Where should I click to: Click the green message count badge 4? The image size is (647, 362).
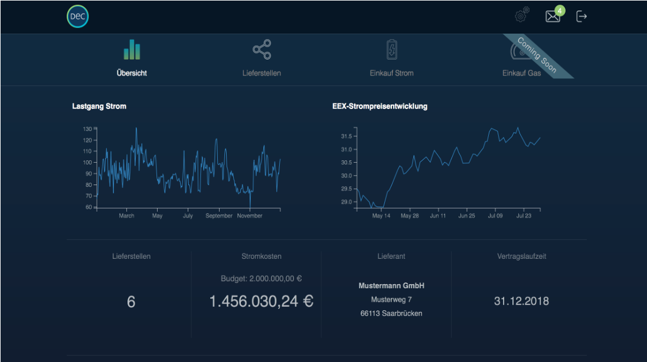pos(560,10)
